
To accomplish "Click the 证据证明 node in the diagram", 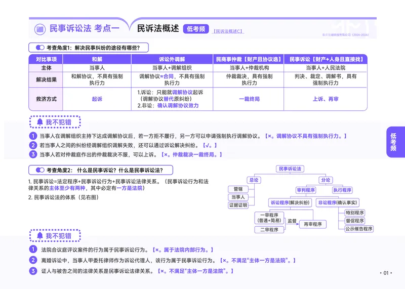I will tap(238, 205).
